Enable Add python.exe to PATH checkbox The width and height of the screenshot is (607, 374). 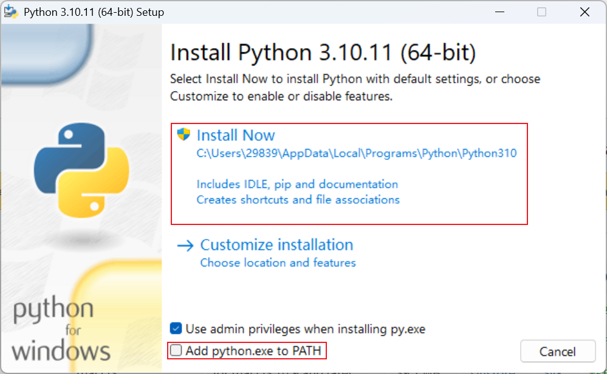[176, 350]
